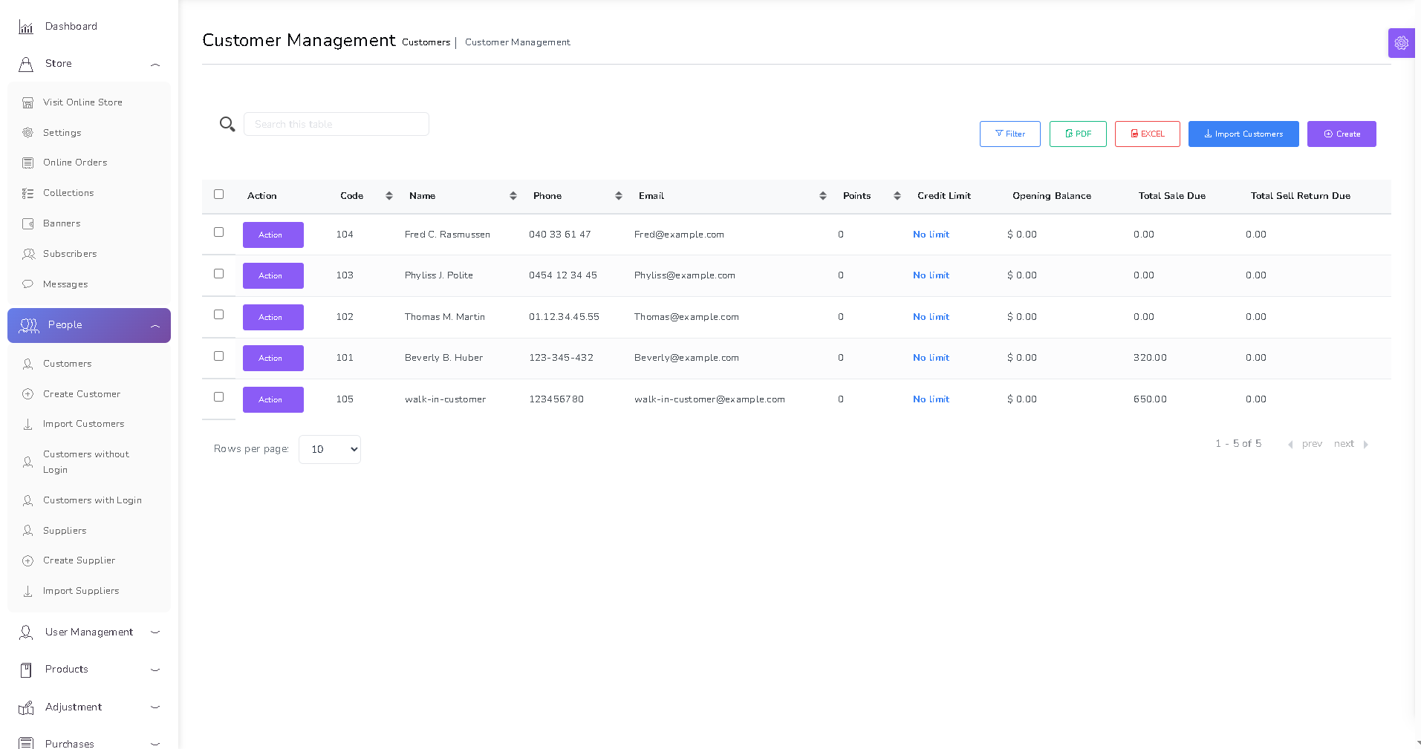Check the box for Fred C. Rasmussen
This screenshot has width=1421, height=749.
[218, 232]
